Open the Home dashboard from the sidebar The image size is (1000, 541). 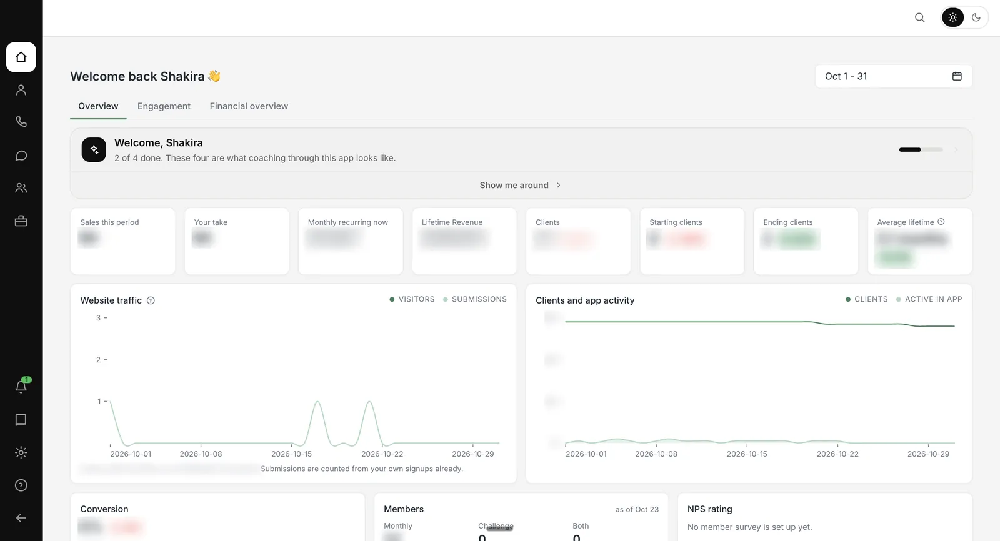21,57
